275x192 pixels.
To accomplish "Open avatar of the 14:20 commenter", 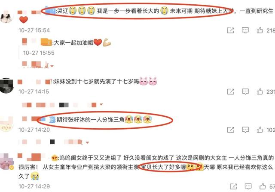I will point(6,124).
